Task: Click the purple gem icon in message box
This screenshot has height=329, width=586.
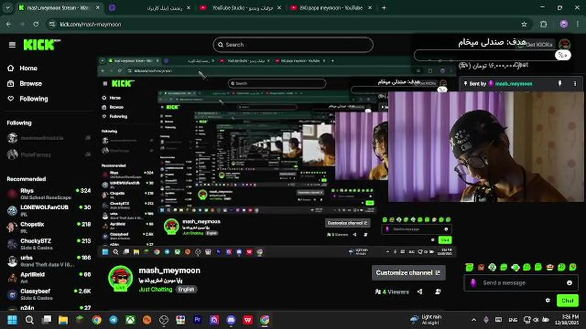Action: click(473, 283)
